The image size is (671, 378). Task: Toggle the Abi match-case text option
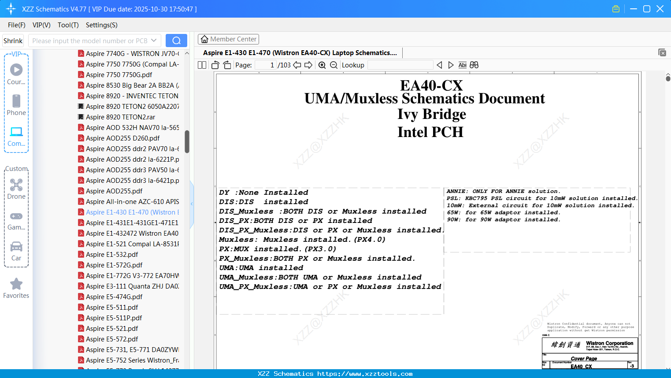click(462, 65)
